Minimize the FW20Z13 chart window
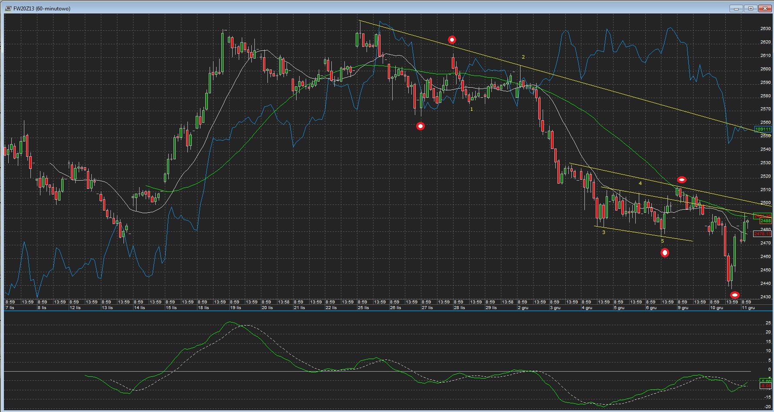The image size is (774, 412). point(737,8)
